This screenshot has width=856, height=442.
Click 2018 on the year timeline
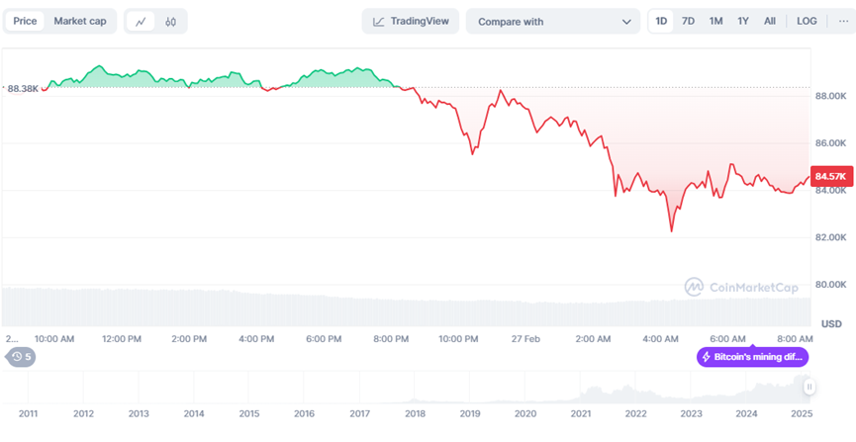415,413
